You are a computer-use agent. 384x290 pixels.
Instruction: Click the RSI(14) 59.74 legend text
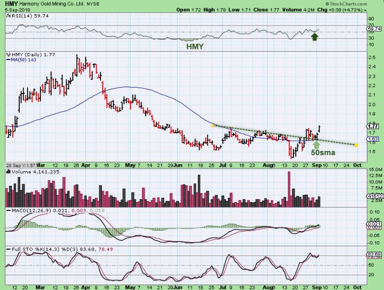(30, 16)
